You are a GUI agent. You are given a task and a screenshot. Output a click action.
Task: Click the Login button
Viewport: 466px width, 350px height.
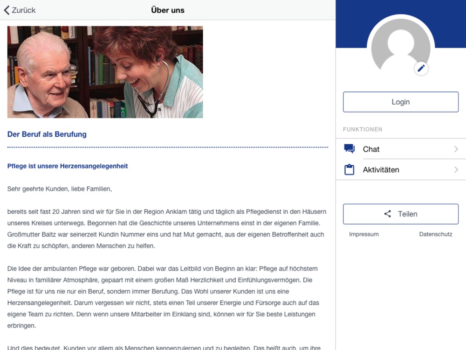[401, 102]
